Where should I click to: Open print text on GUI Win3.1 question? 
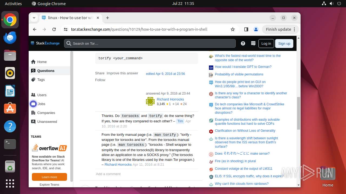click(x=240, y=84)
